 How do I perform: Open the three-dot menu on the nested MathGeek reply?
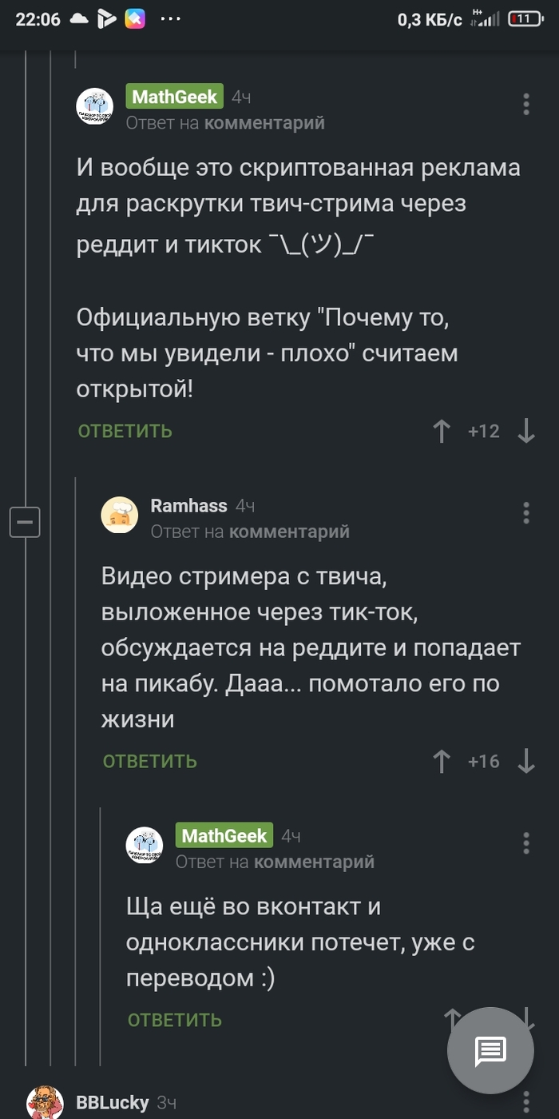point(525,843)
